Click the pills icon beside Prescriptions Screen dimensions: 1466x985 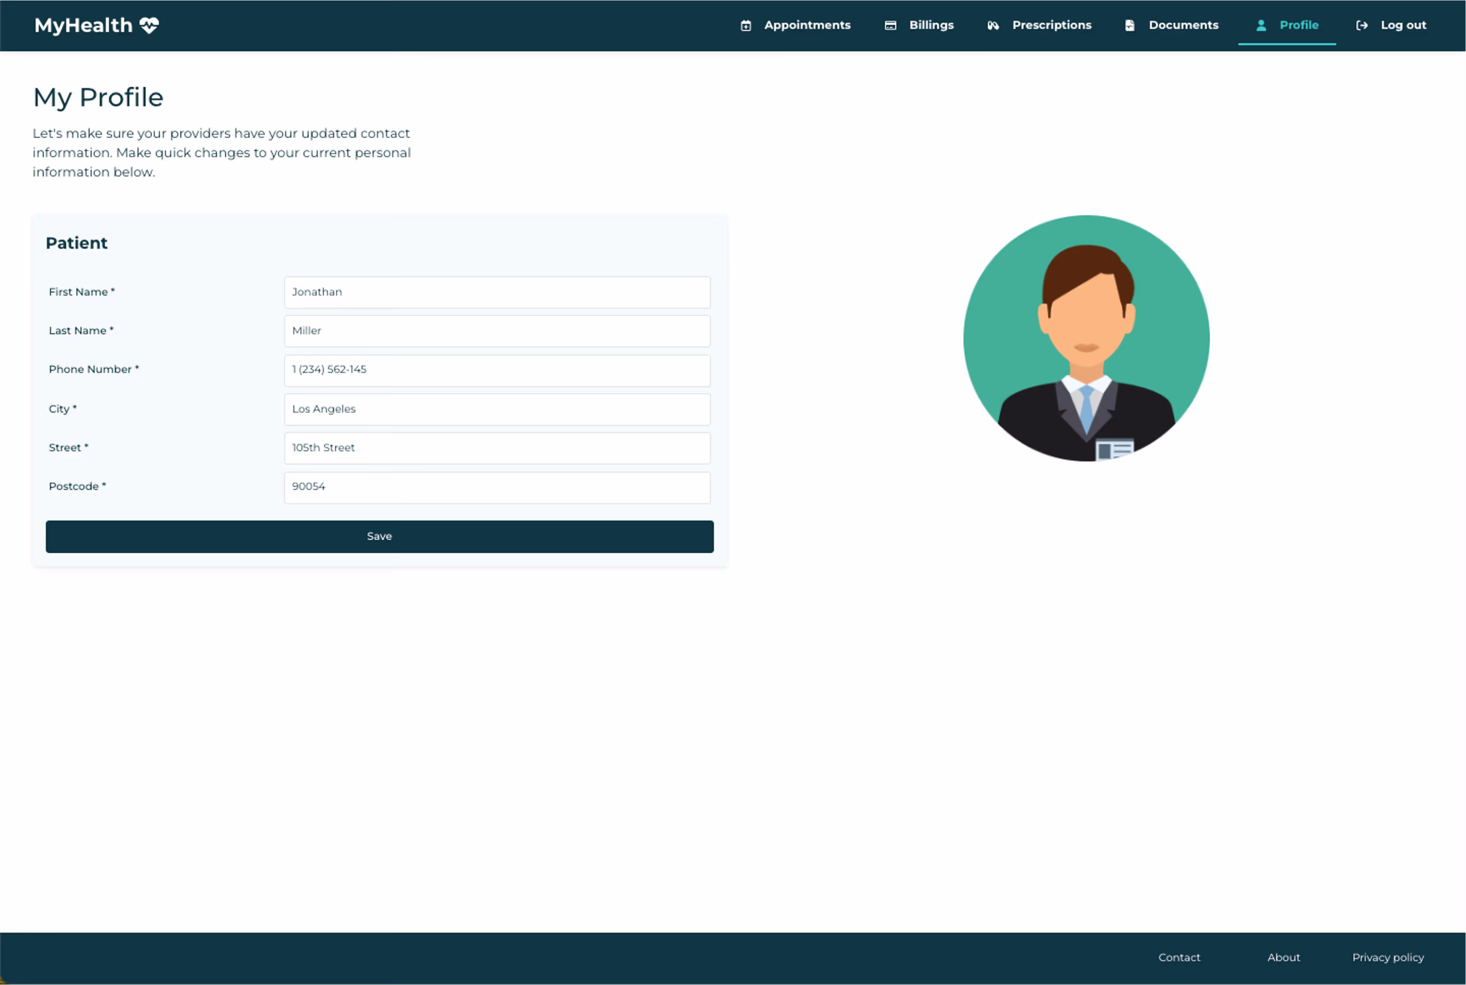[992, 26]
